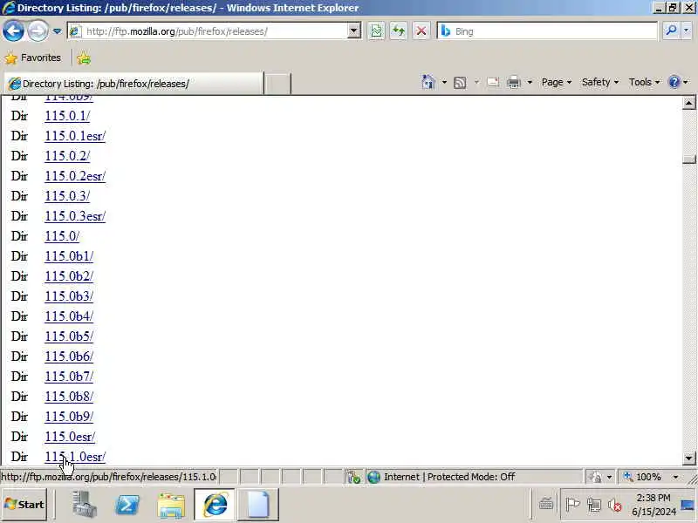698x523 pixels.
Task: Open the Safety menu
Action: [600, 82]
